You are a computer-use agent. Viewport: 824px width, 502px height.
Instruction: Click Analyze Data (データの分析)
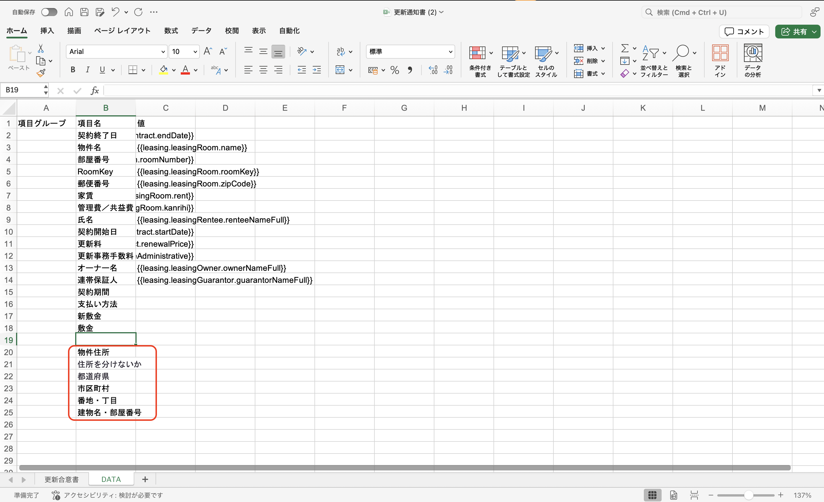point(753,61)
